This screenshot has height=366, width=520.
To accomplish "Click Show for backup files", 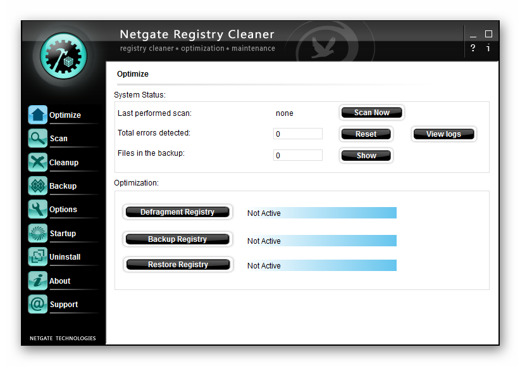I will [x=366, y=156].
